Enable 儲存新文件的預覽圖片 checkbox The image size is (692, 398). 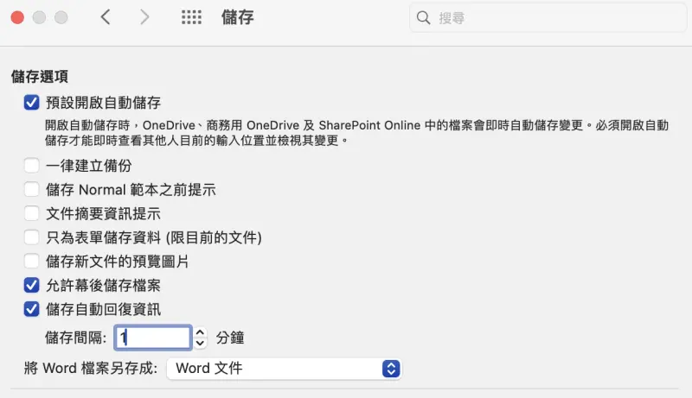(31, 261)
